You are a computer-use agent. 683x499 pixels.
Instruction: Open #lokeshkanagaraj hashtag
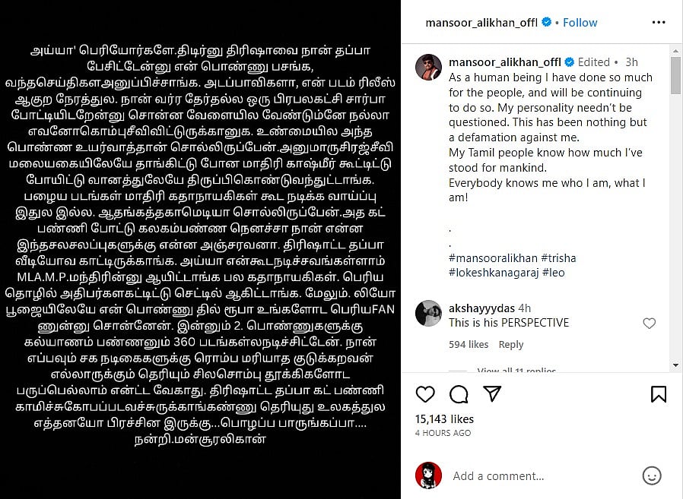click(x=494, y=273)
